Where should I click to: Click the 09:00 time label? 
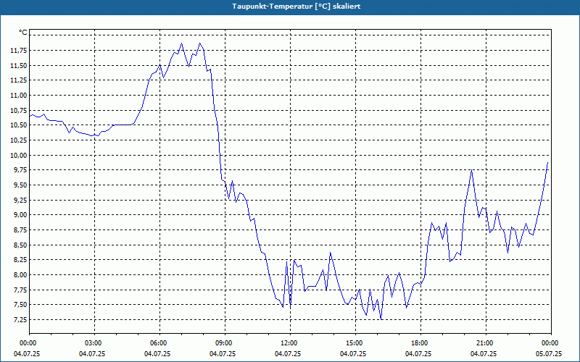coord(225,343)
